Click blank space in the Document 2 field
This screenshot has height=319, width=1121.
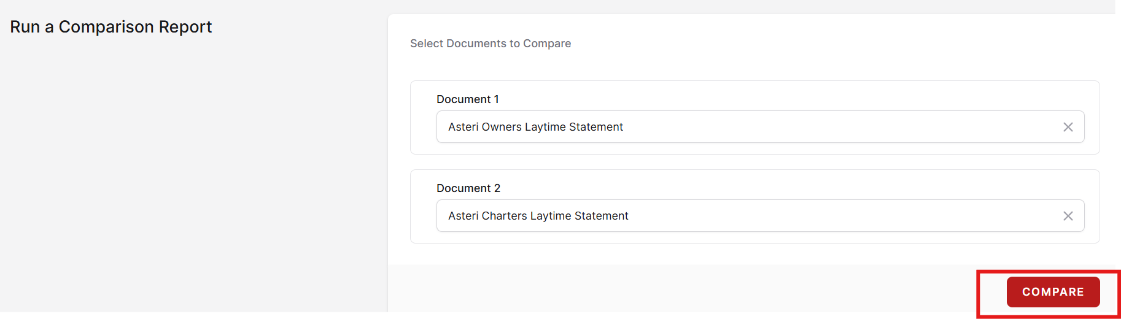click(x=859, y=216)
